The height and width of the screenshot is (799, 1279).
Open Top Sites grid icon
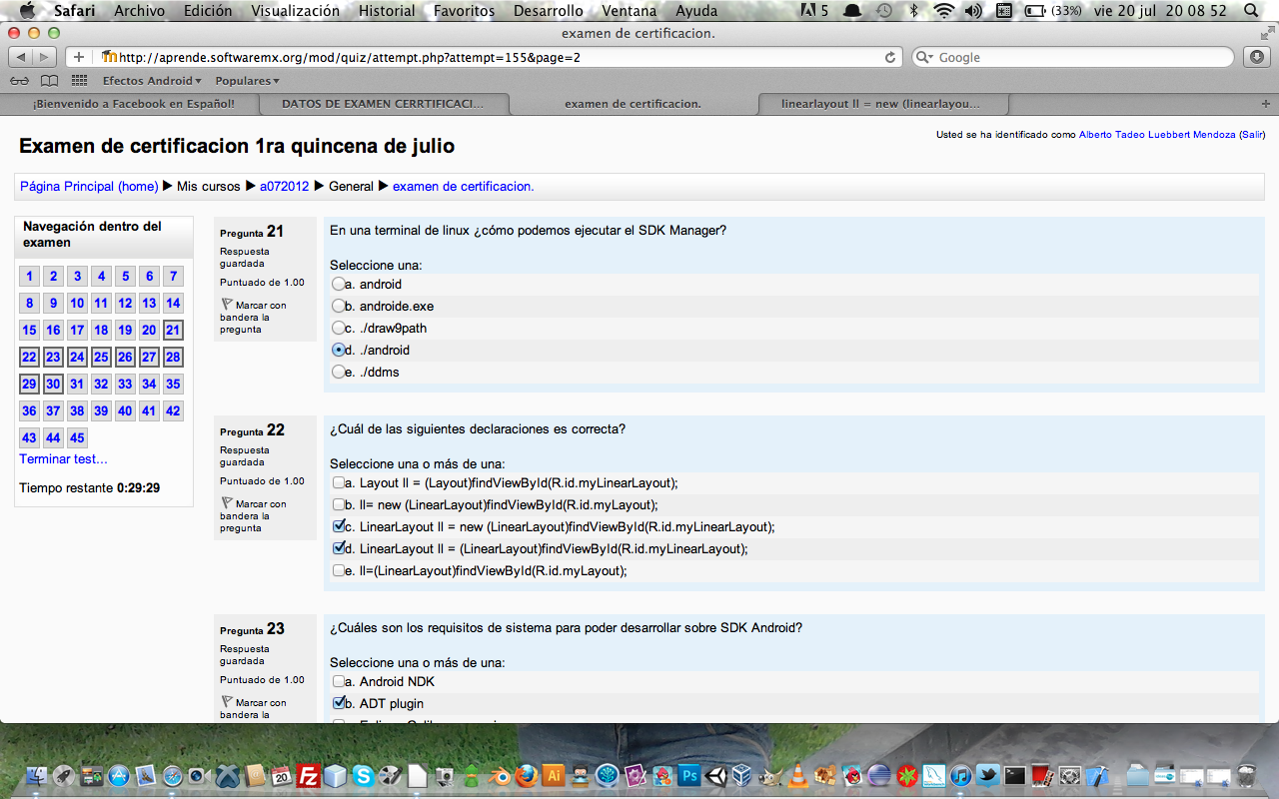79,80
